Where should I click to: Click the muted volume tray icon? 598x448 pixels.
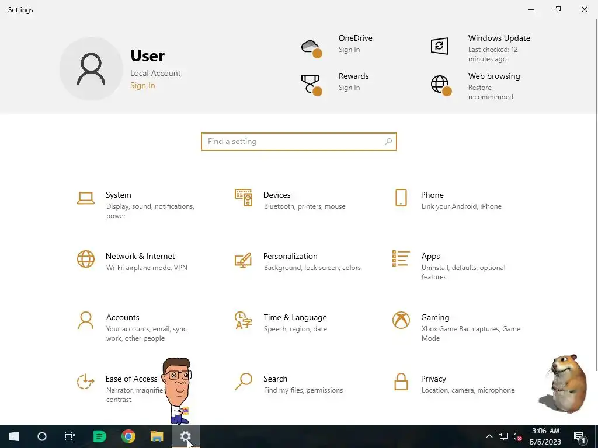pos(517,436)
